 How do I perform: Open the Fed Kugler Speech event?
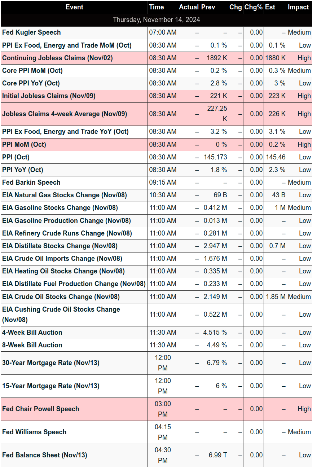pyautogui.click(x=31, y=32)
